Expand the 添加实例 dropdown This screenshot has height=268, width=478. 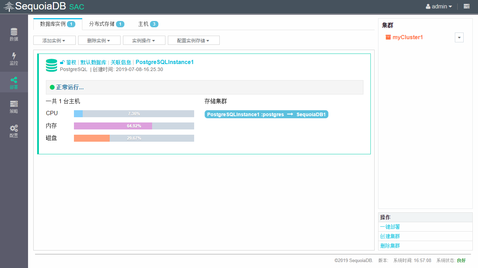[54, 41]
